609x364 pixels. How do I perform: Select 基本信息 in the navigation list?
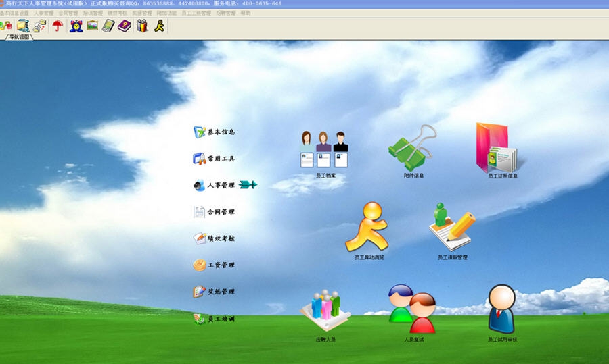215,132
